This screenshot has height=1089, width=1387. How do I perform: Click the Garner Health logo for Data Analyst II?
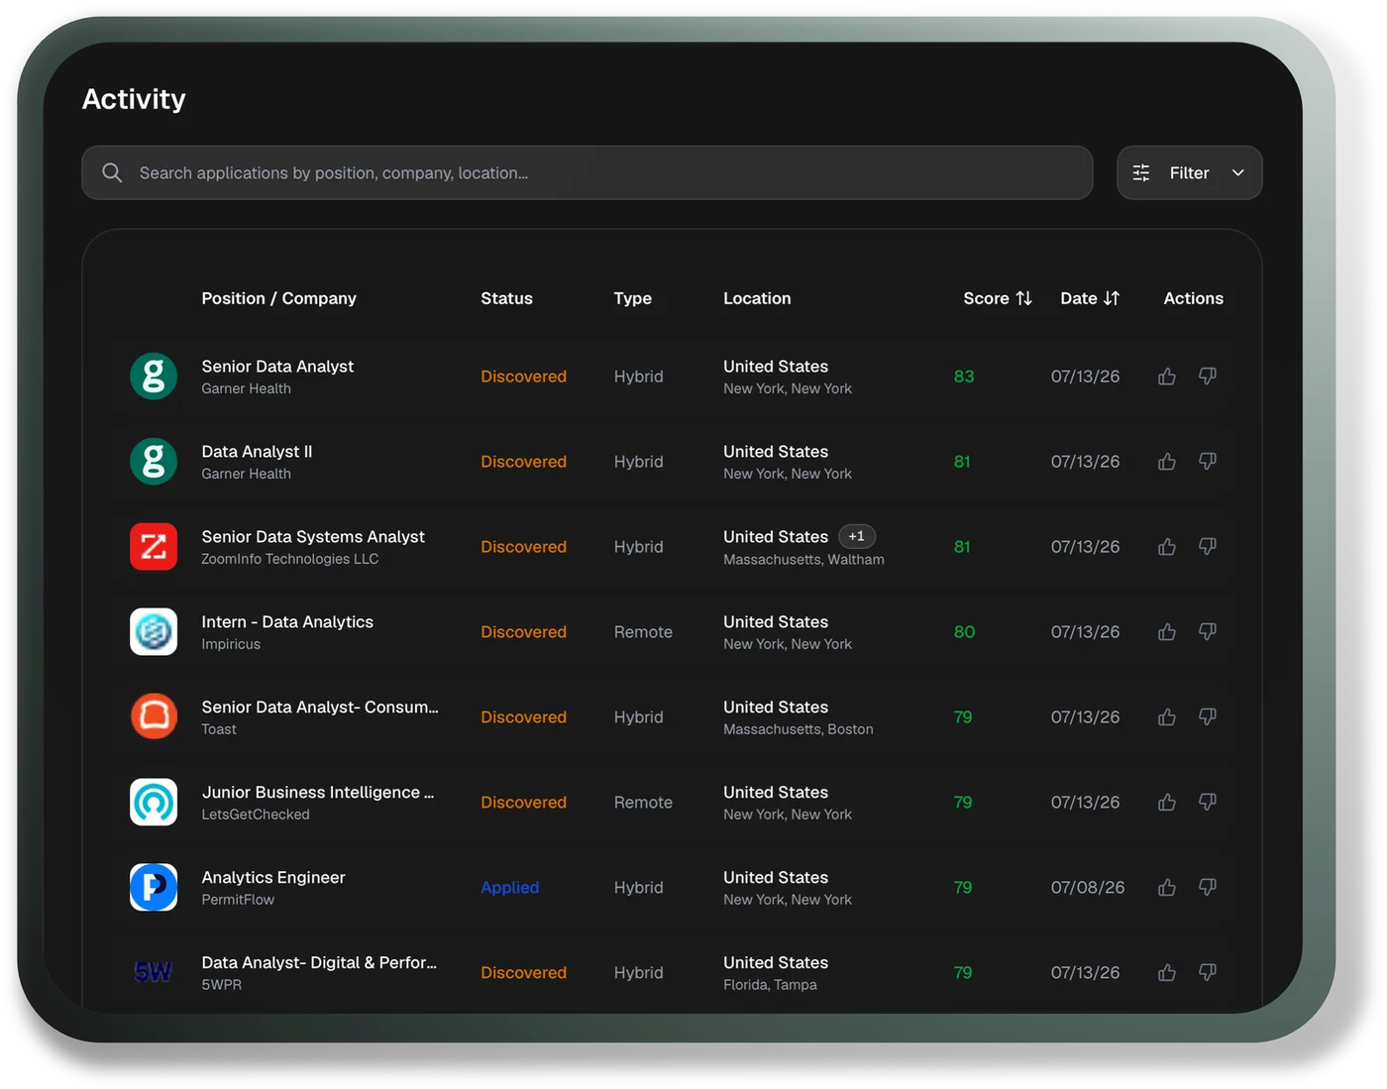click(154, 462)
